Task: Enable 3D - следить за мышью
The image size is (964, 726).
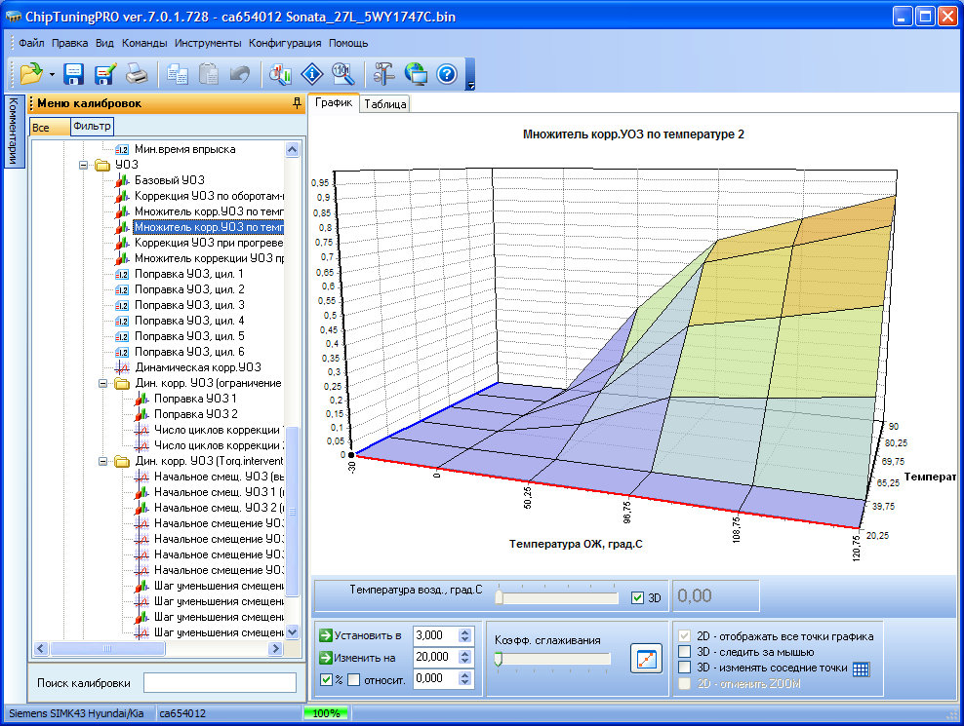Action: coord(685,652)
